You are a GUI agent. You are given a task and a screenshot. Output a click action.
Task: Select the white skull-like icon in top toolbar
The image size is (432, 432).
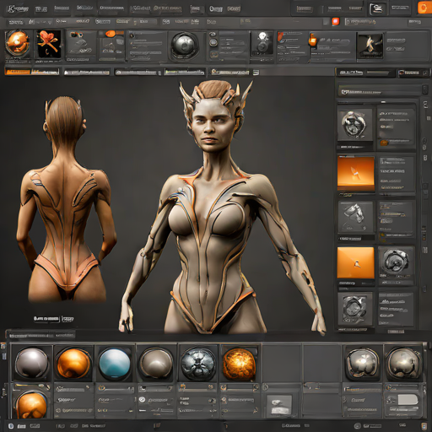point(262,43)
